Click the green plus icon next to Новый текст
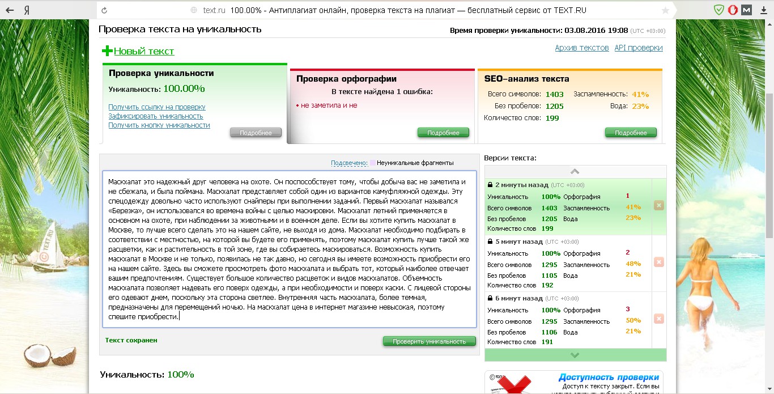The width and height of the screenshot is (774, 394). 107,51
